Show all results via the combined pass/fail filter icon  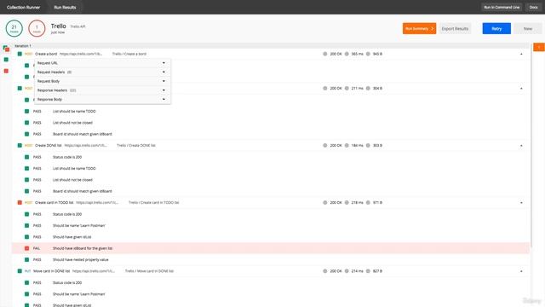point(6,49)
